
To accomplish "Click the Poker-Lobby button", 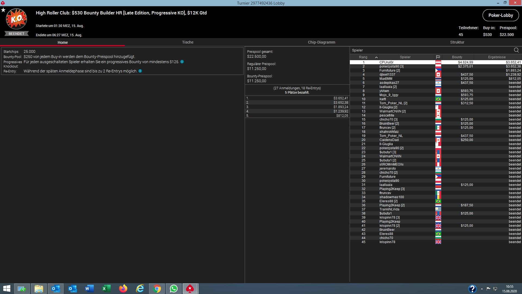I will coord(501,15).
